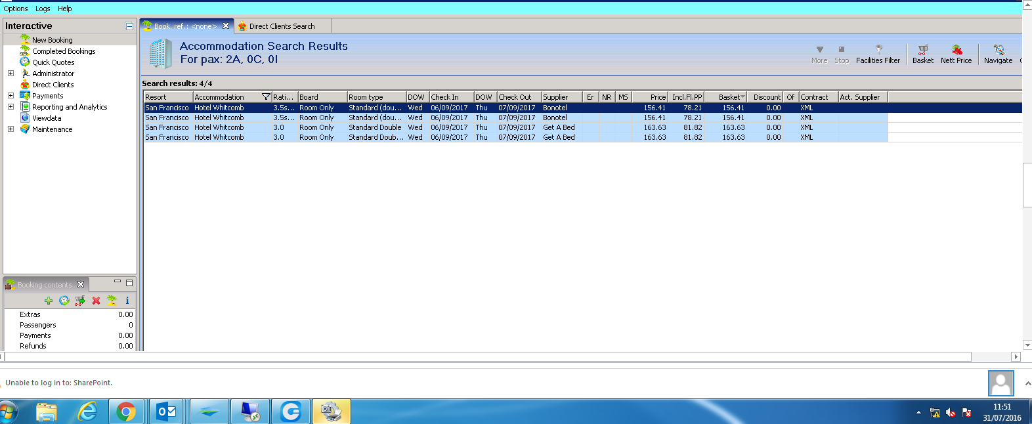
Task: Open Viewdata in the sidebar
Action: pyautogui.click(x=47, y=118)
